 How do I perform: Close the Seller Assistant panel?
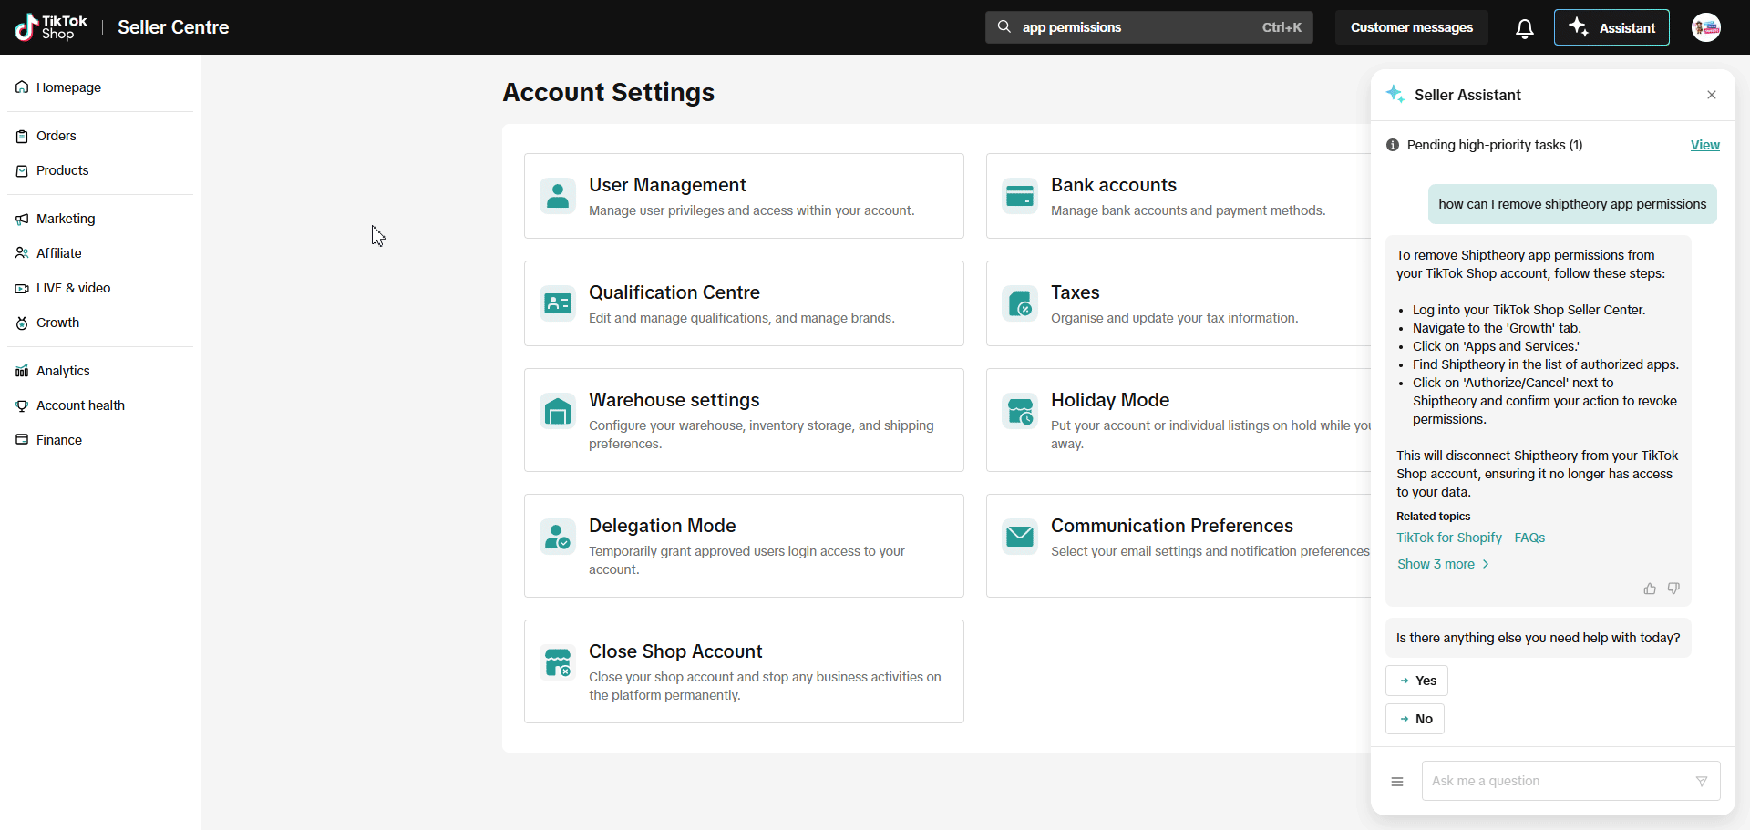pyautogui.click(x=1712, y=95)
